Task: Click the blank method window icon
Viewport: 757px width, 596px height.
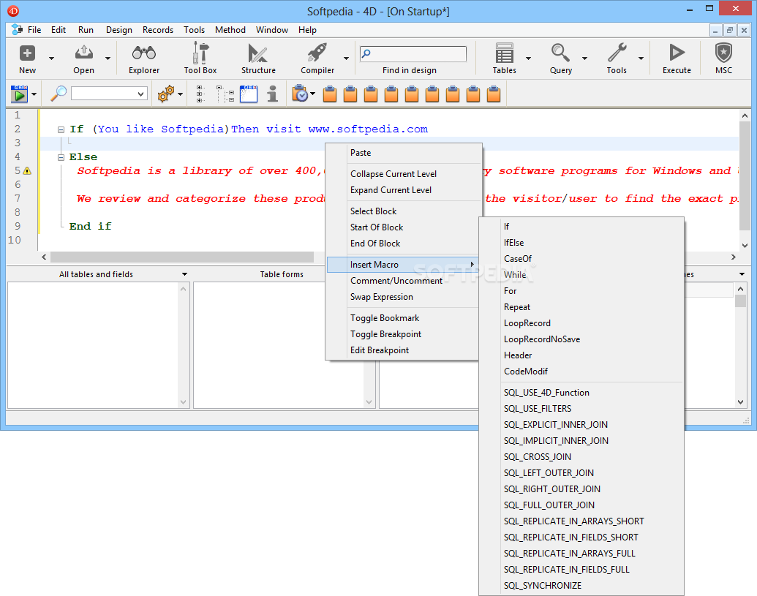Action: click(x=249, y=94)
